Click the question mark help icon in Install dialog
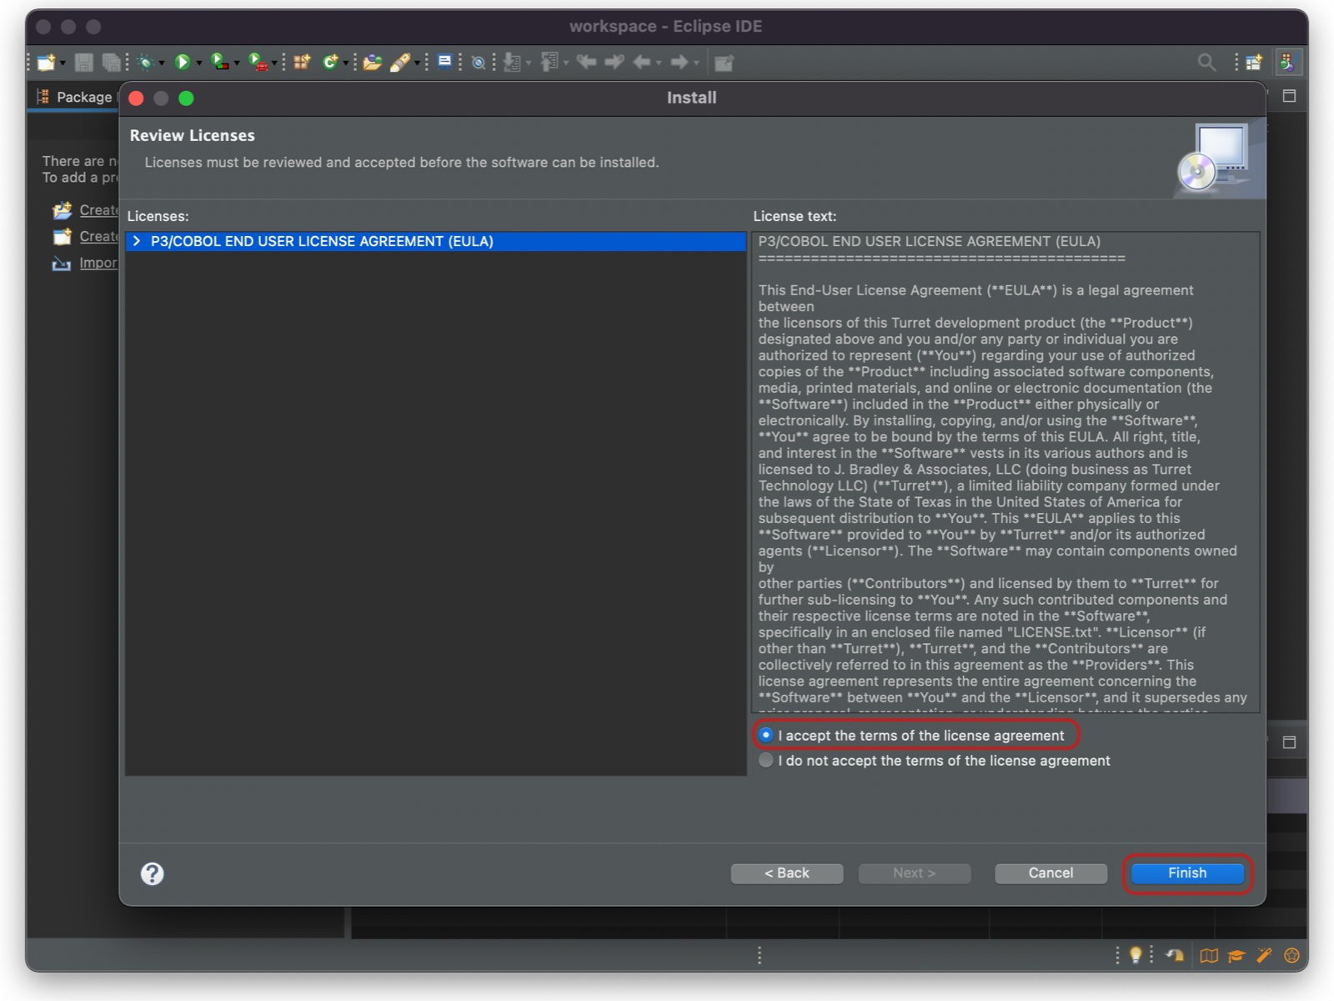The image size is (1334, 1001). pos(153,873)
